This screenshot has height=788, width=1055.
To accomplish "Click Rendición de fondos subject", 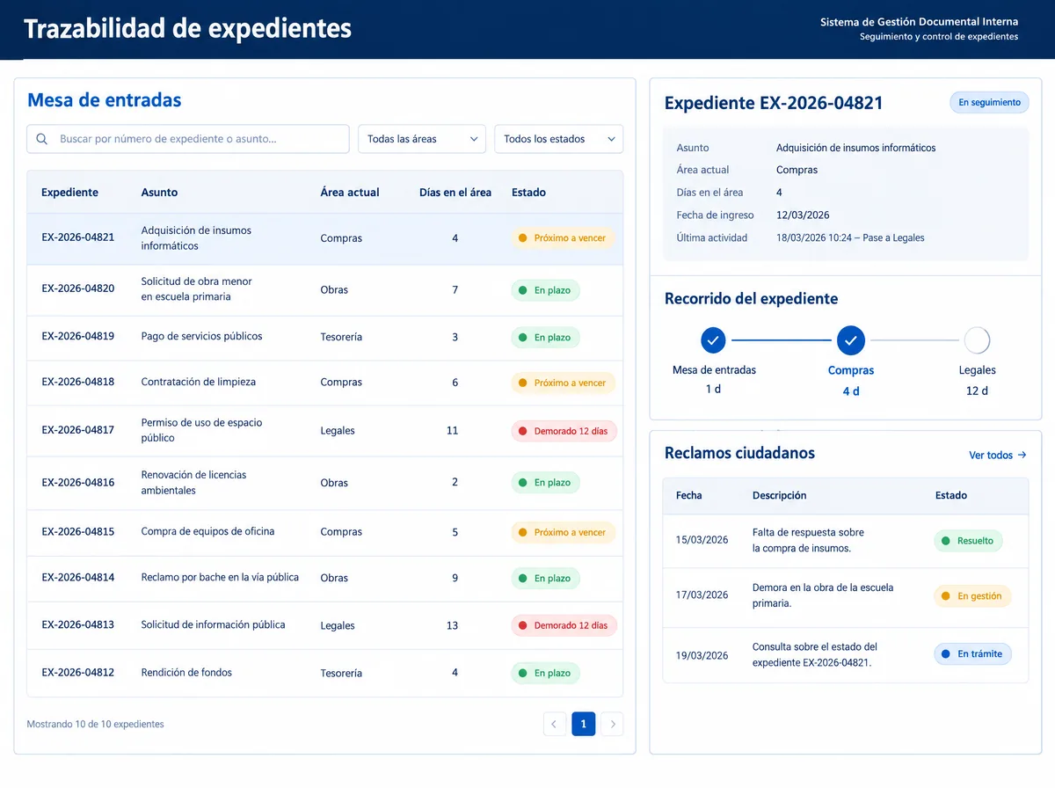I will [x=186, y=673].
